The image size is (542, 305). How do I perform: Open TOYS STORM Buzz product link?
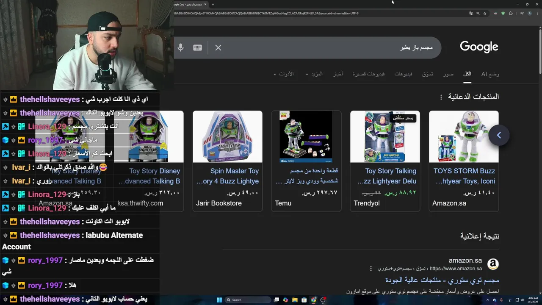click(x=464, y=176)
